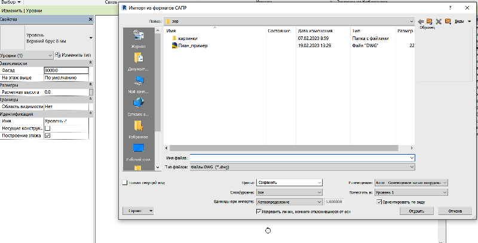Screen dimensions: 478x243
Task: Toggle Несущие конструкции checkbox in Properties
Action: [47, 128]
